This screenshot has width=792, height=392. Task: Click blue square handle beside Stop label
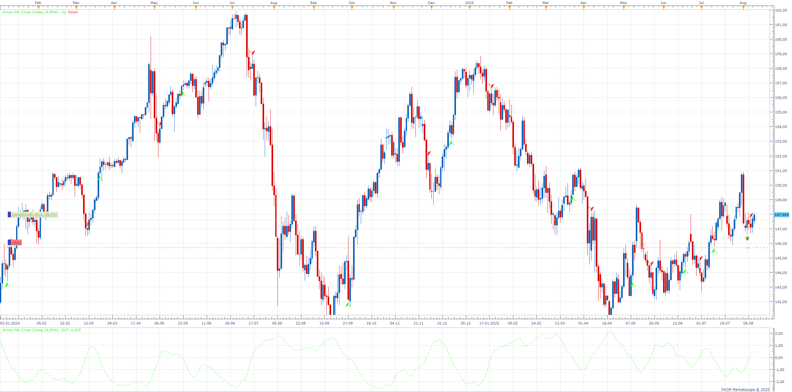pos(9,242)
